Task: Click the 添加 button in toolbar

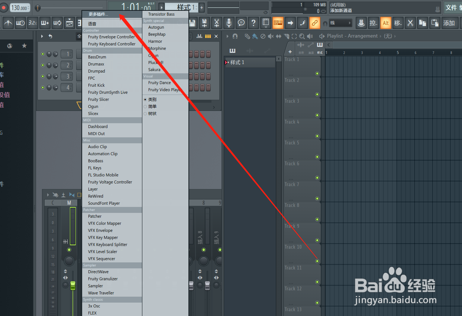Action: pyautogui.click(x=449, y=23)
